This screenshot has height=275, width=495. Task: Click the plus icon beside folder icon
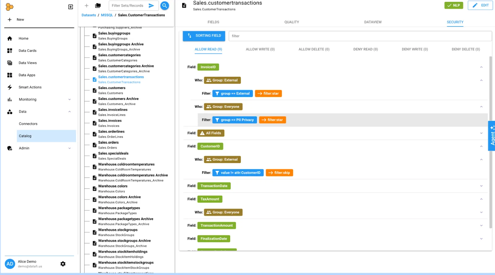[87, 6]
